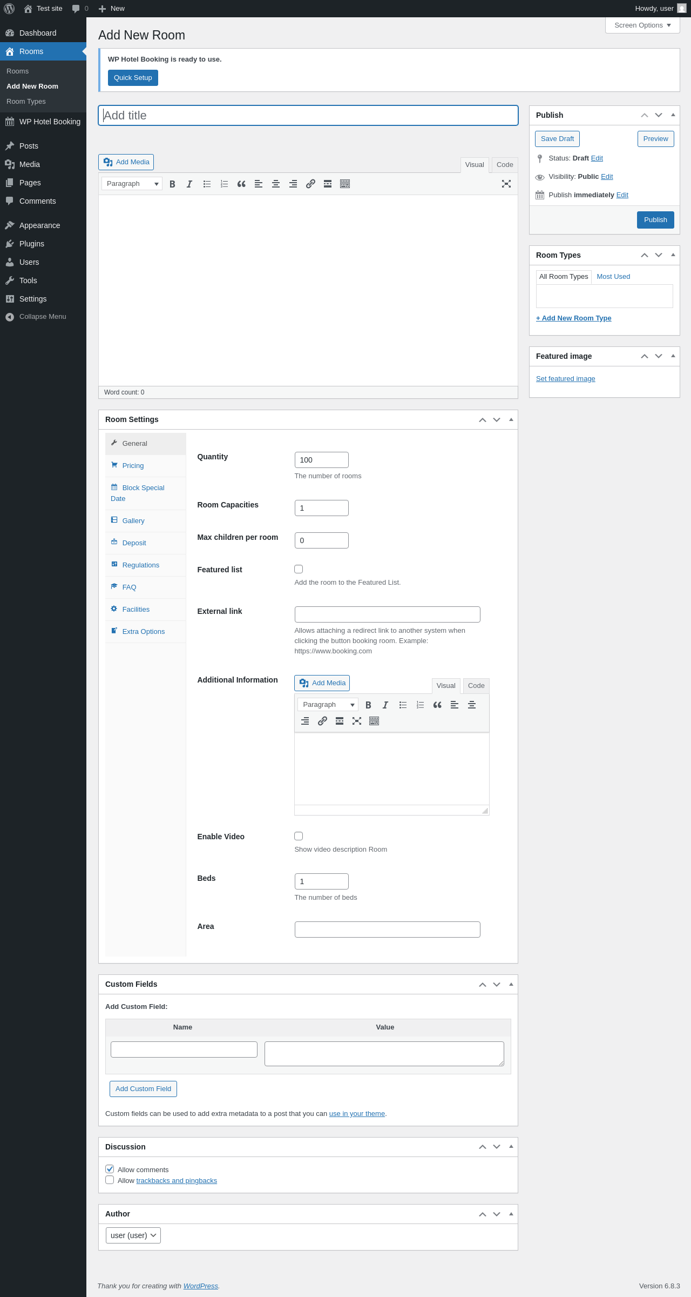Click numbered list icon in main editor
Image resolution: width=691 pixels, height=1297 pixels.
tap(224, 184)
